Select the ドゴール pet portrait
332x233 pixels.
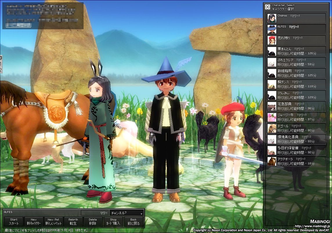point(272,128)
